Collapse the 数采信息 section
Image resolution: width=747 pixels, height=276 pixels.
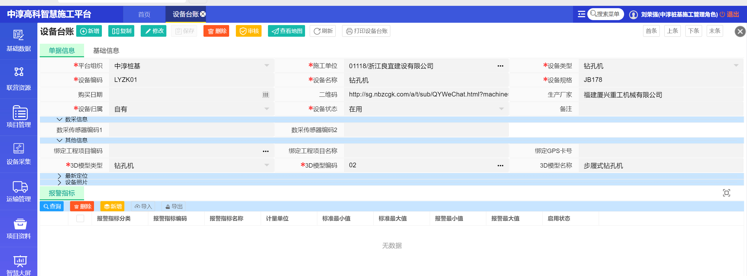click(x=60, y=119)
